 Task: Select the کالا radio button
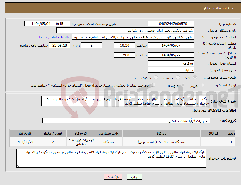point(195,78)
